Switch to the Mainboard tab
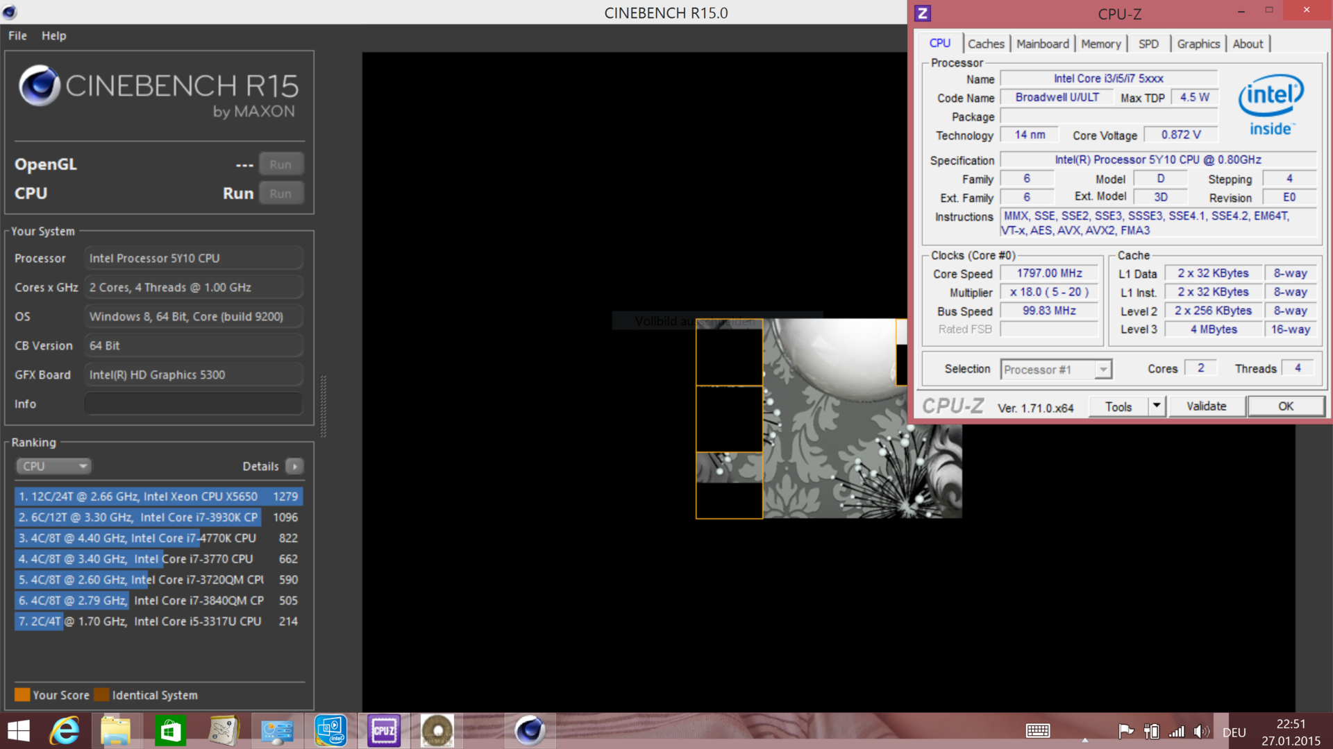The height and width of the screenshot is (749, 1333). [x=1042, y=44]
